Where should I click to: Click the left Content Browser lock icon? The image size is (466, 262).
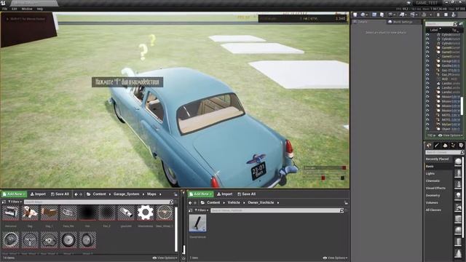(175, 194)
